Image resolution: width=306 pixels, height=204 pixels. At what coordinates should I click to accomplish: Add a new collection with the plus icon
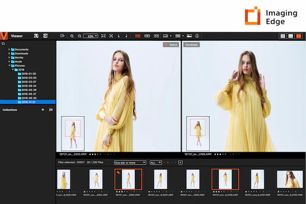point(42,110)
